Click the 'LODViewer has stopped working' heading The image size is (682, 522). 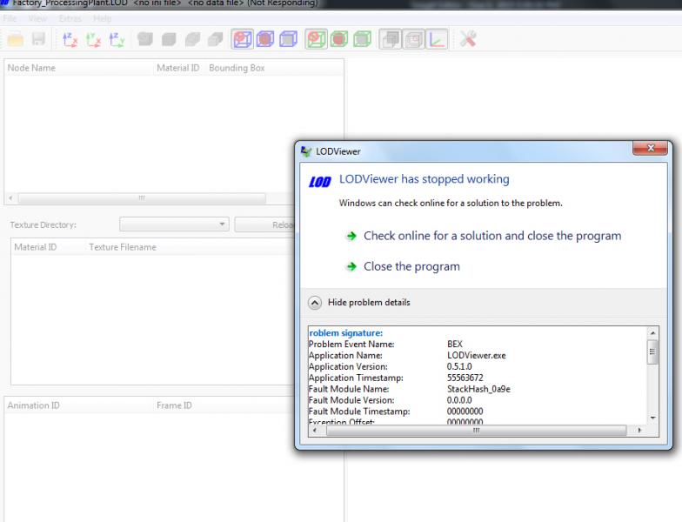pyautogui.click(x=425, y=179)
